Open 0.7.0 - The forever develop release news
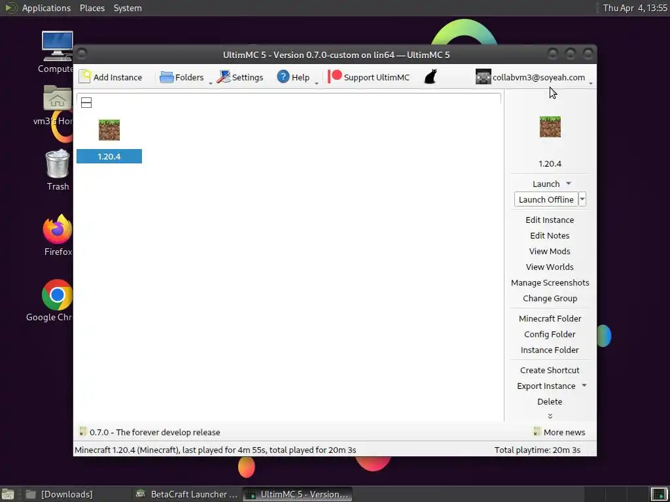The width and height of the screenshot is (670, 502). coord(154,432)
